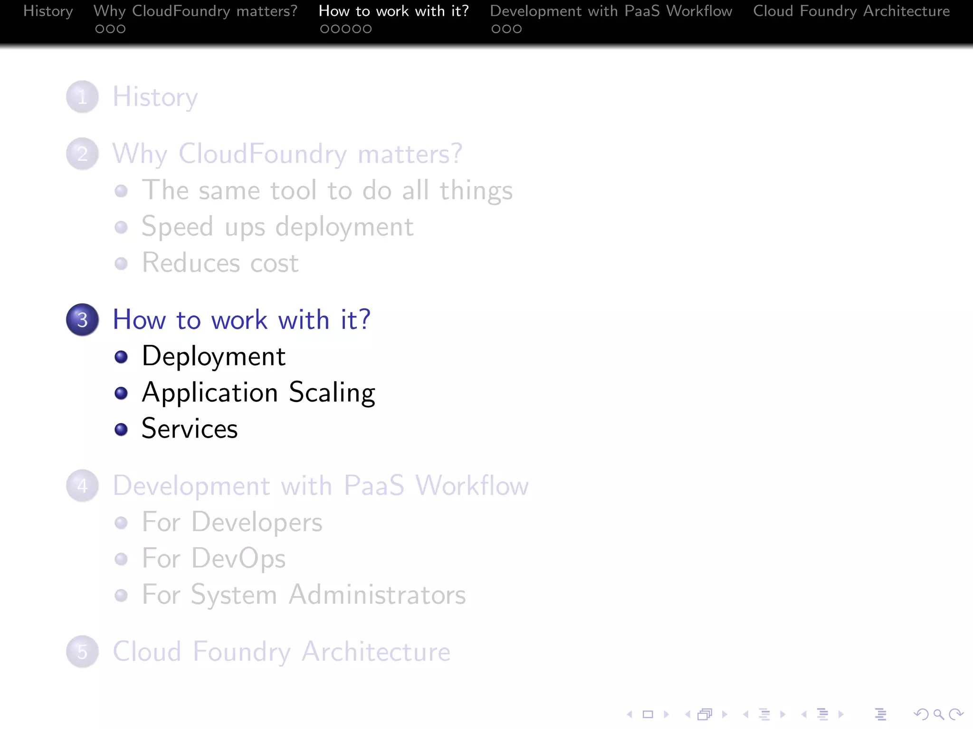
Task: Jump to 'Application Scaling' subsection
Action: click(258, 393)
